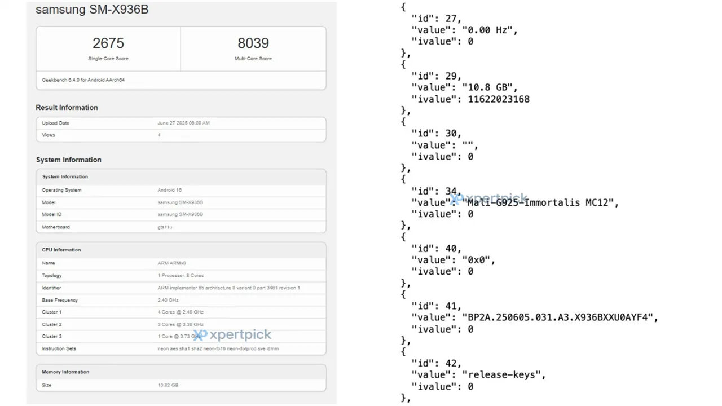Image resolution: width=722 pixels, height=406 pixels.
Task: Click the 'Result Information' heading
Action: click(67, 108)
